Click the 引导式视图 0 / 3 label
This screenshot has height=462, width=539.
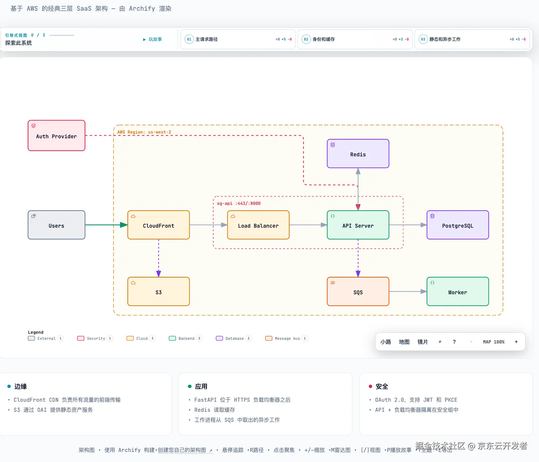(25, 35)
